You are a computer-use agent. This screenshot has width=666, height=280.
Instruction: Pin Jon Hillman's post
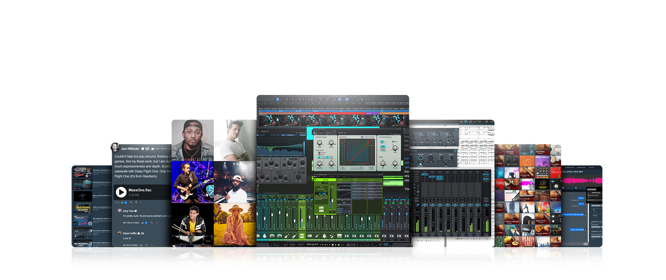(136, 202)
